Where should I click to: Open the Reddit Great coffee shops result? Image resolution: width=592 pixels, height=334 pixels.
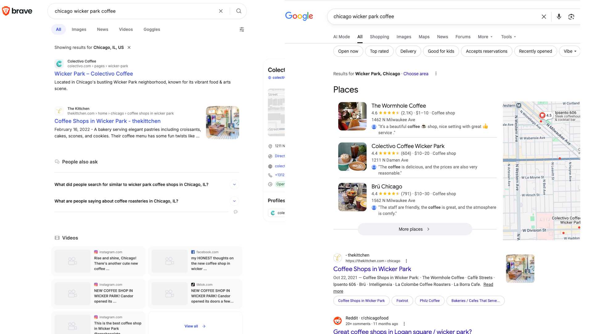point(402,332)
